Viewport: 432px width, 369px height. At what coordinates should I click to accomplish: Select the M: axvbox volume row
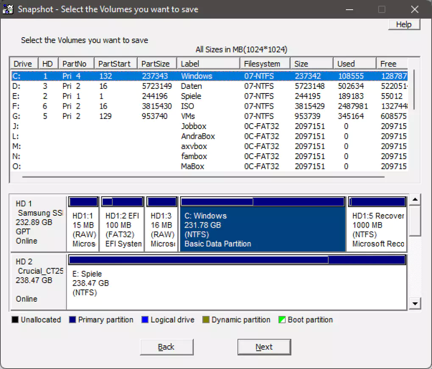[209, 146]
